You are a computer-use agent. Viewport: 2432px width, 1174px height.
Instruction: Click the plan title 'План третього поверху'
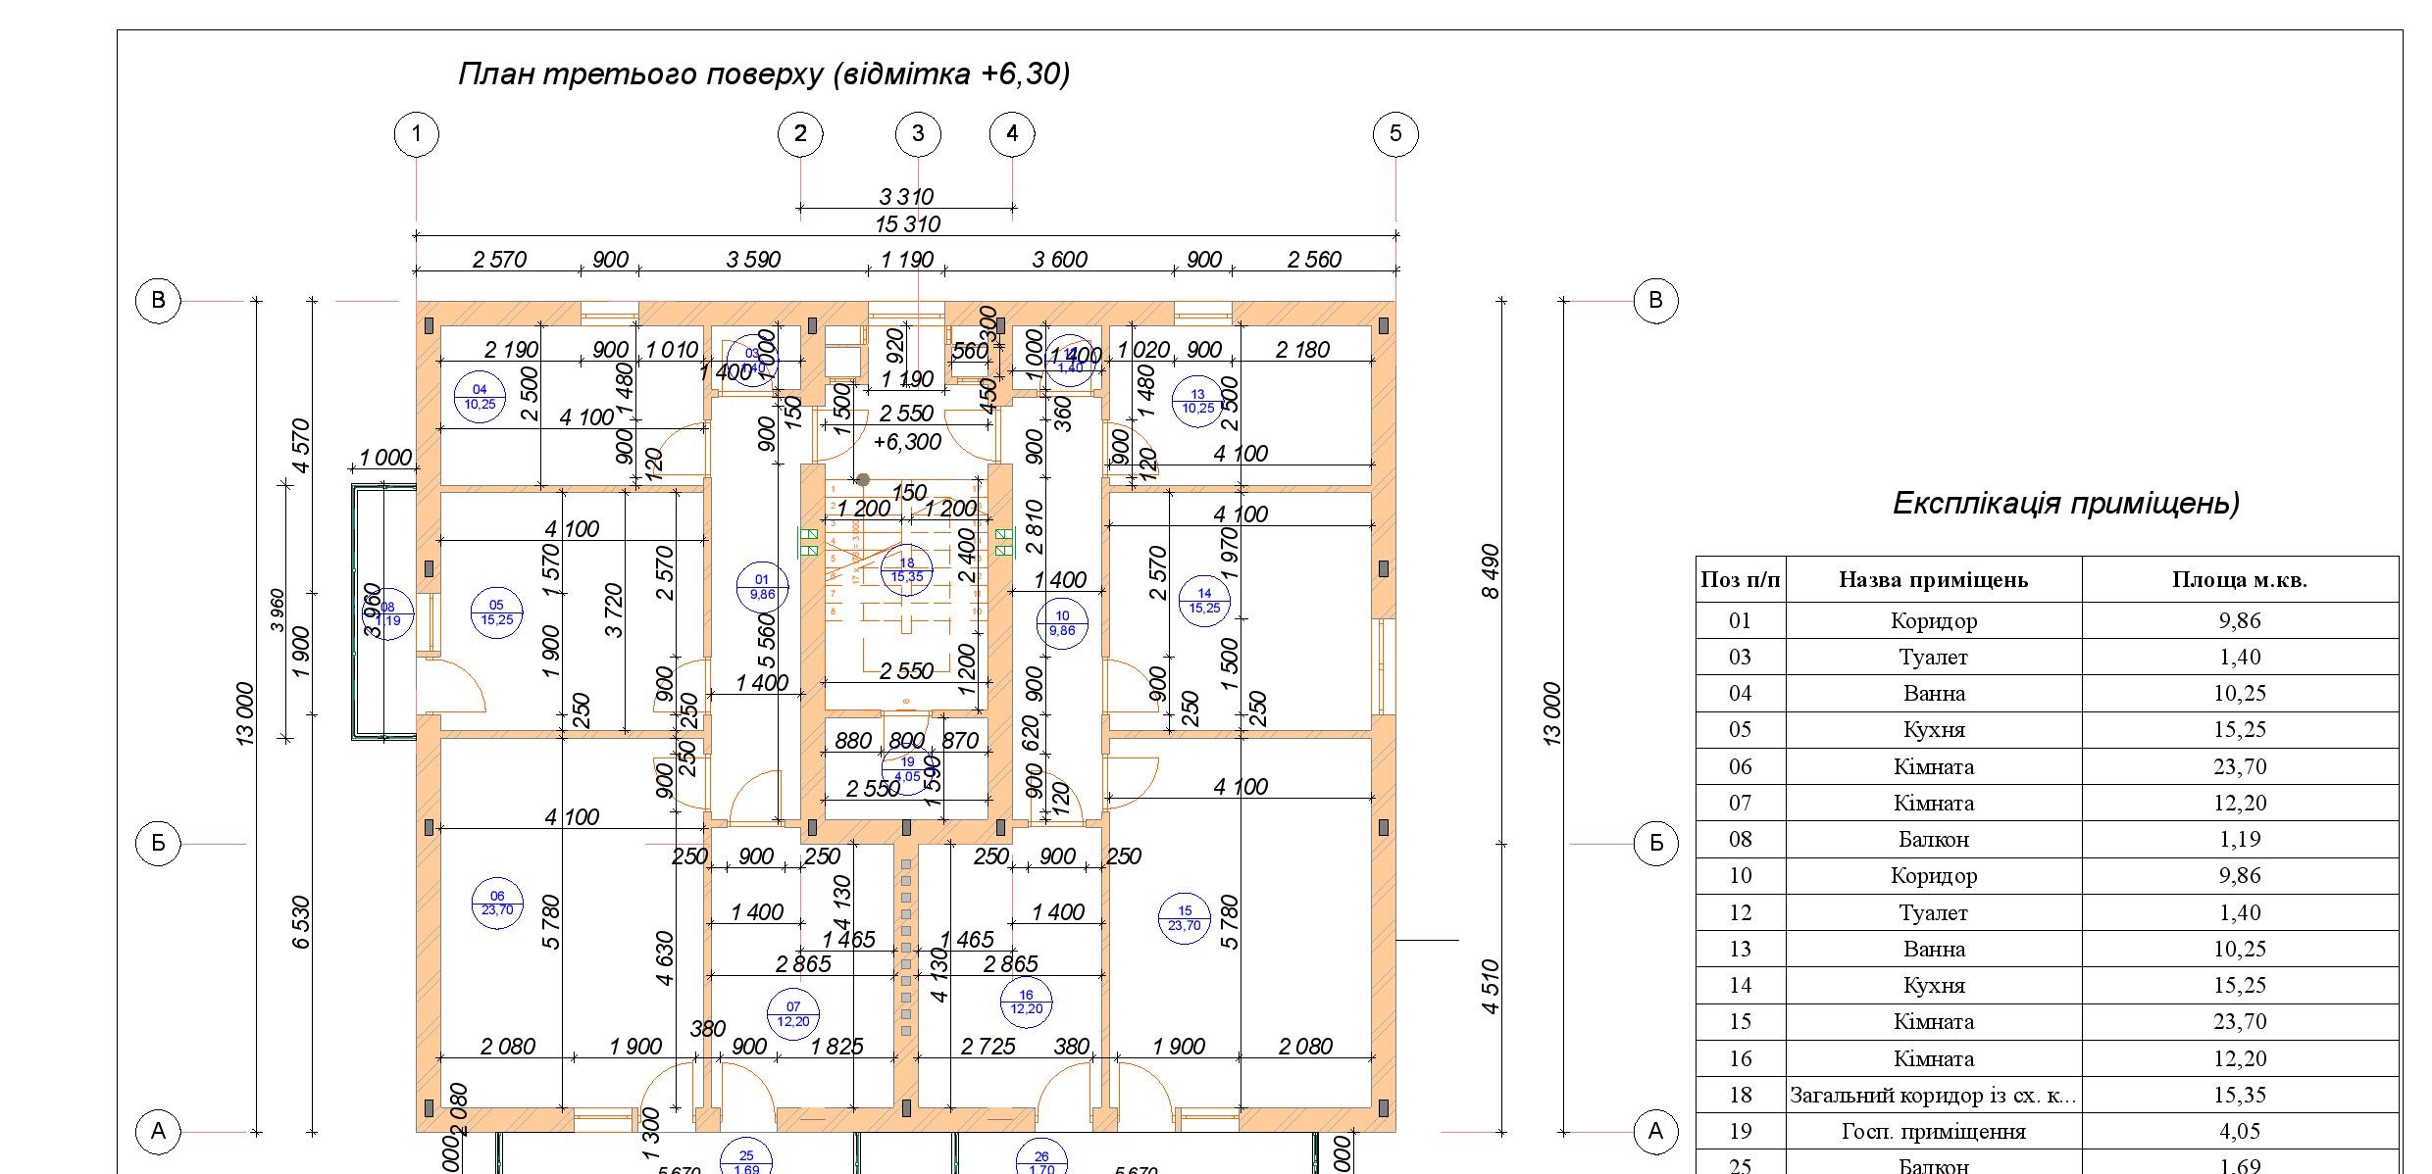point(764,74)
